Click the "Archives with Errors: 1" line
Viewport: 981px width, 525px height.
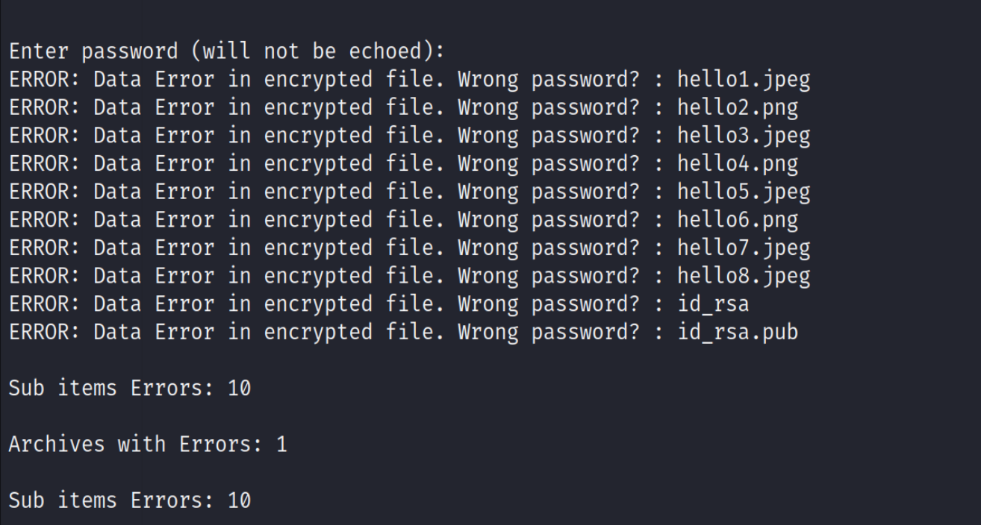tap(147, 444)
